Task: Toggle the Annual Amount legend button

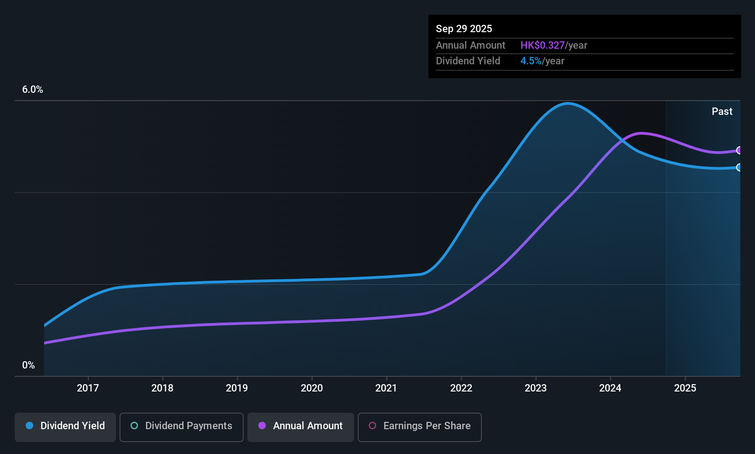Action: pos(301,426)
